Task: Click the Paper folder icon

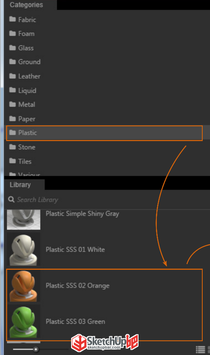Action: tap(13, 118)
